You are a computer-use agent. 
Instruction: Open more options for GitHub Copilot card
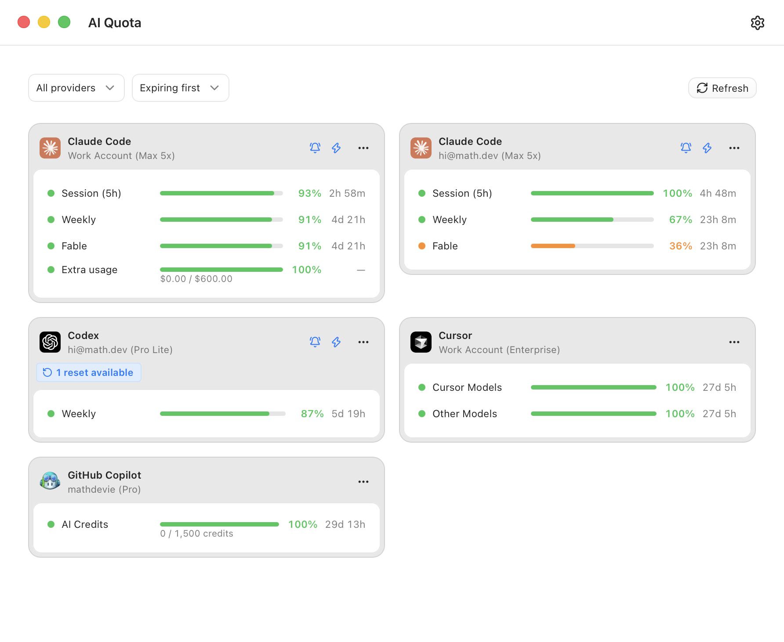(363, 482)
